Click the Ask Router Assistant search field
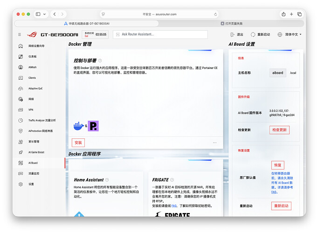The image size is (318, 233). click(160, 34)
